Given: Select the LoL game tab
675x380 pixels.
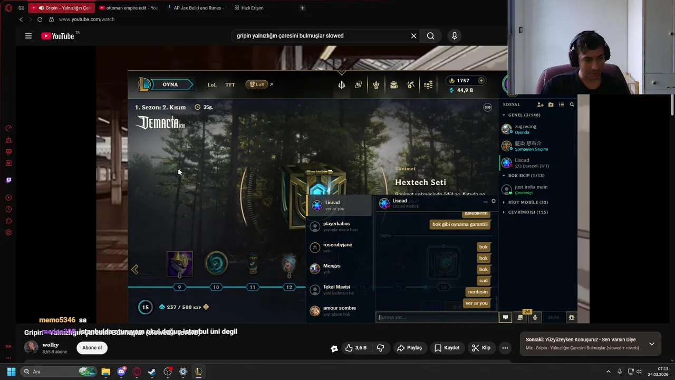Looking at the screenshot, I should click(x=212, y=84).
